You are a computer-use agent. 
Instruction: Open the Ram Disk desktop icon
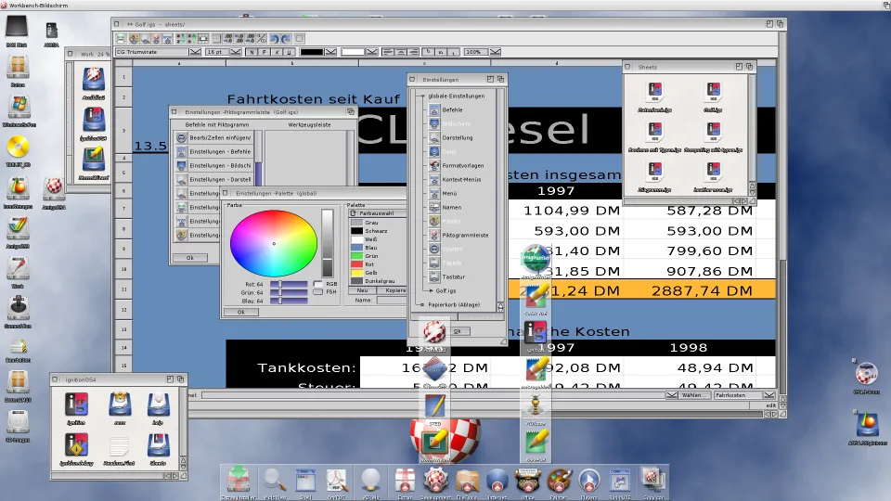[x=17, y=32]
